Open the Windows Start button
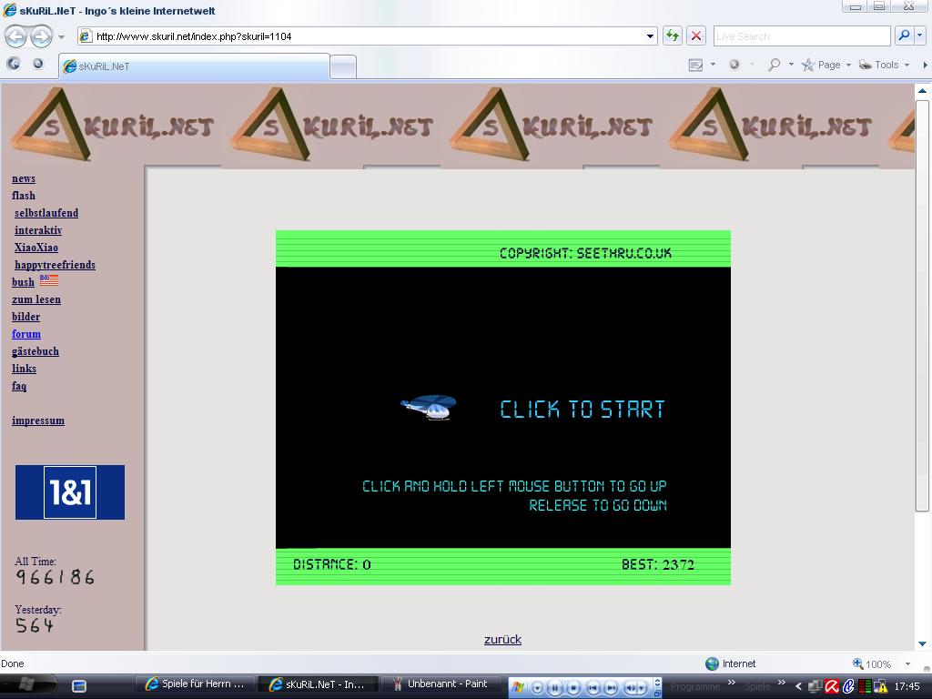The image size is (932, 699). (27, 684)
